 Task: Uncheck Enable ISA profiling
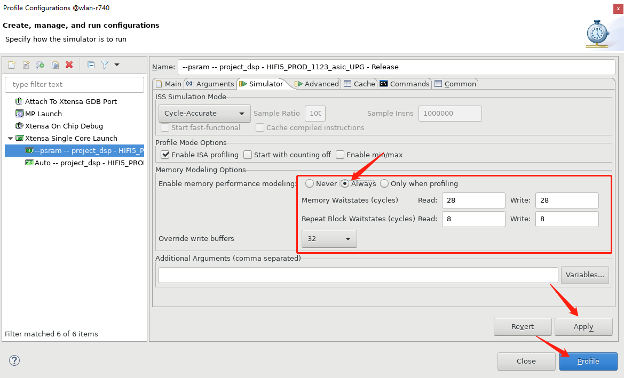tap(165, 155)
